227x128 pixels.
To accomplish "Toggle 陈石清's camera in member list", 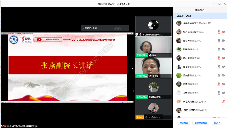I will point(223,58).
